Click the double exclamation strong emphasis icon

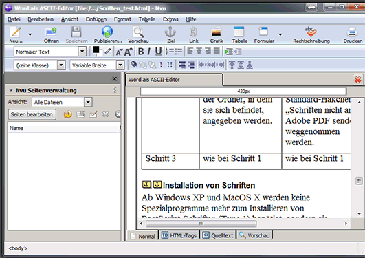pyautogui.click(x=170, y=65)
